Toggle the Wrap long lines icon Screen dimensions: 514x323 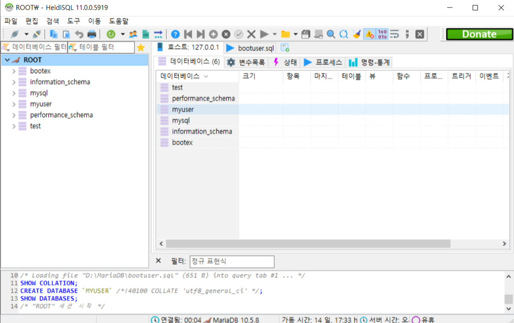(395, 34)
